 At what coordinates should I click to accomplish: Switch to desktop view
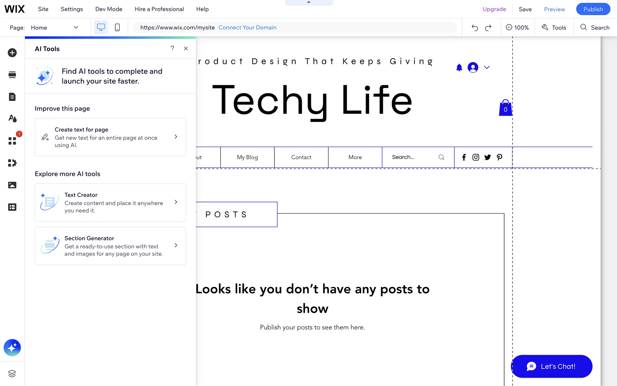coord(101,28)
